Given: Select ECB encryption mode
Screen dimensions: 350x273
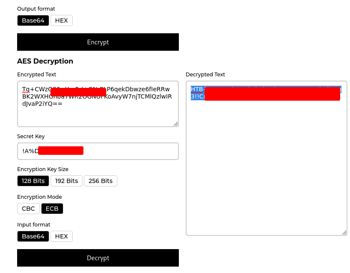Looking at the screenshot, I should tap(52, 209).
